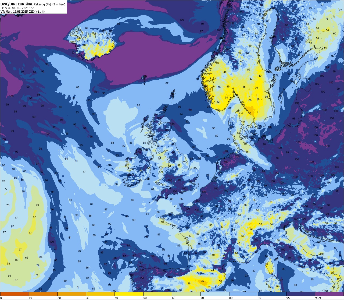Click the value 65 in central Sweden
Screen dimensions: 344x300
pos(258,99)
